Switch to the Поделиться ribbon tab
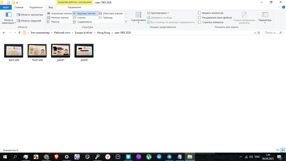The height and width of the screenshot is (161, 286). pos(36,7)
